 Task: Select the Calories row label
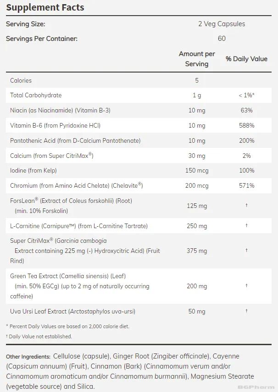pos(21,80)
